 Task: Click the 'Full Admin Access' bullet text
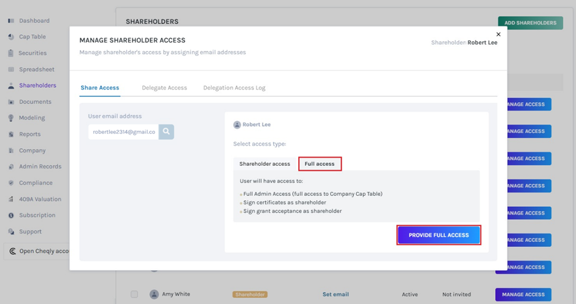click(x=313, y=193)
